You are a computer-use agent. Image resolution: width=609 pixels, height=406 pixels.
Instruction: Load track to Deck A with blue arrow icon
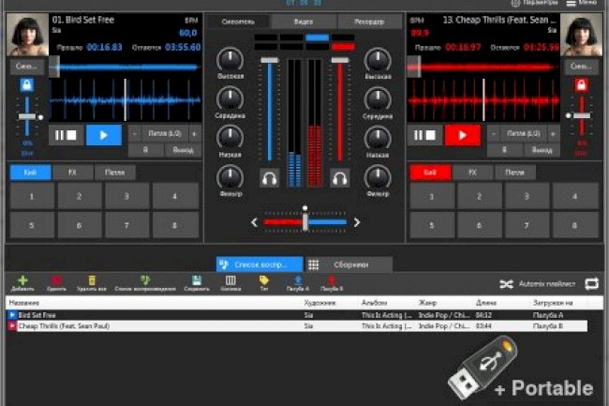(x=298, y=280)
